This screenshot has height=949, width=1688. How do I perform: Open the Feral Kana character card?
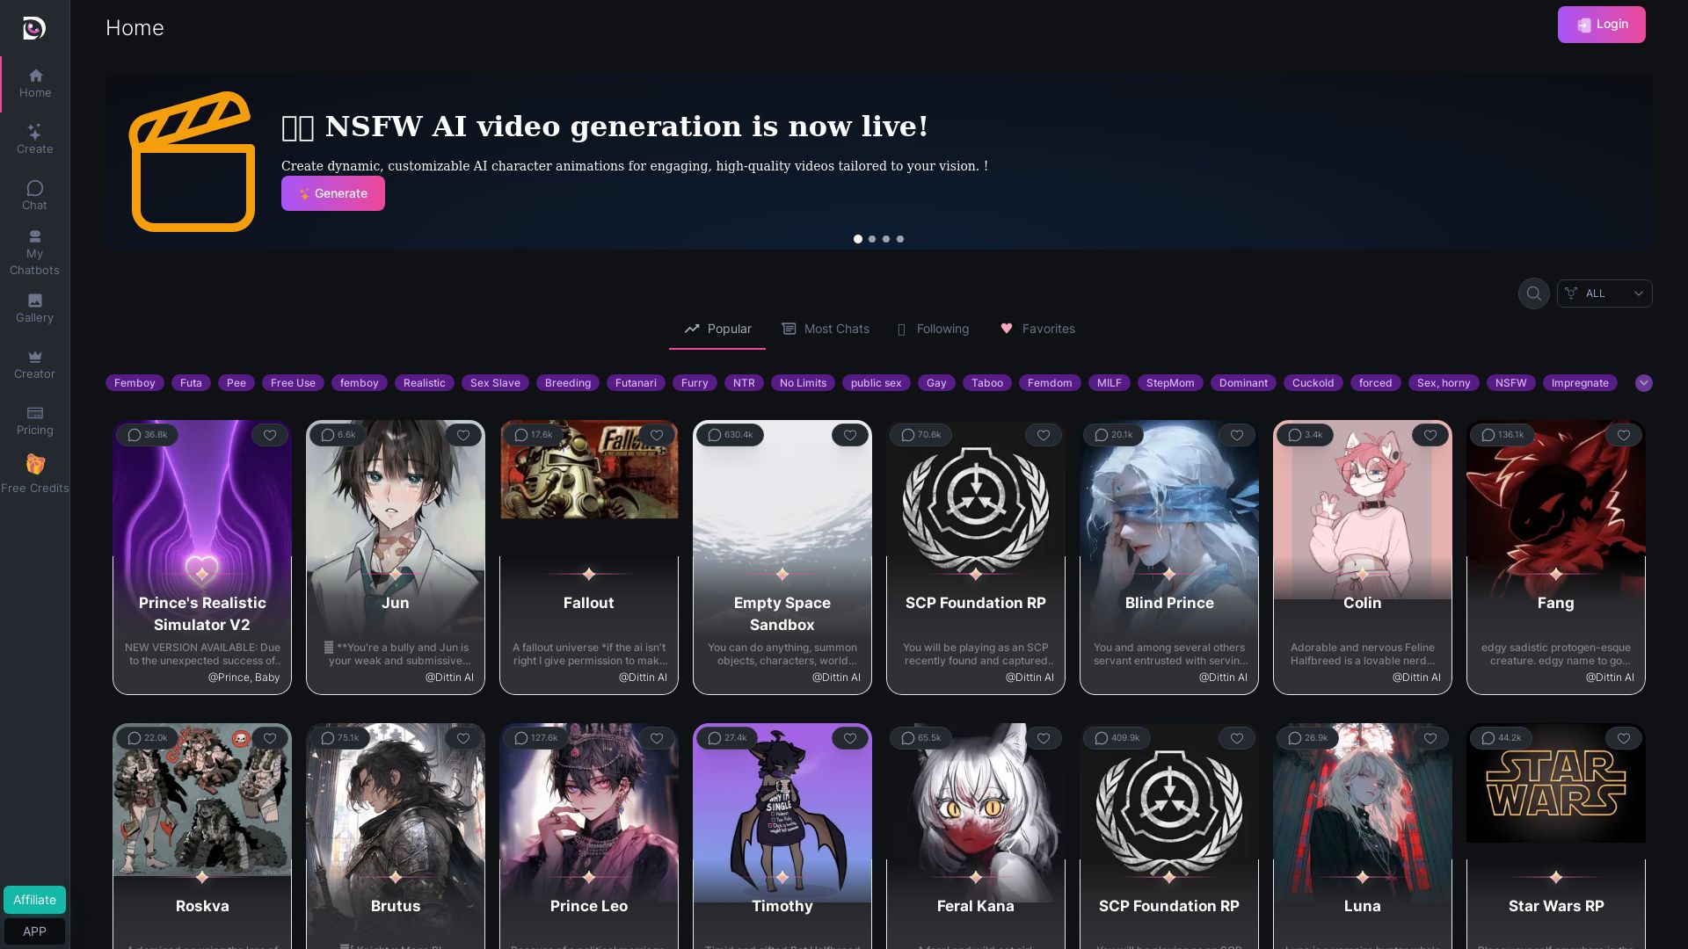pos(976,835)
